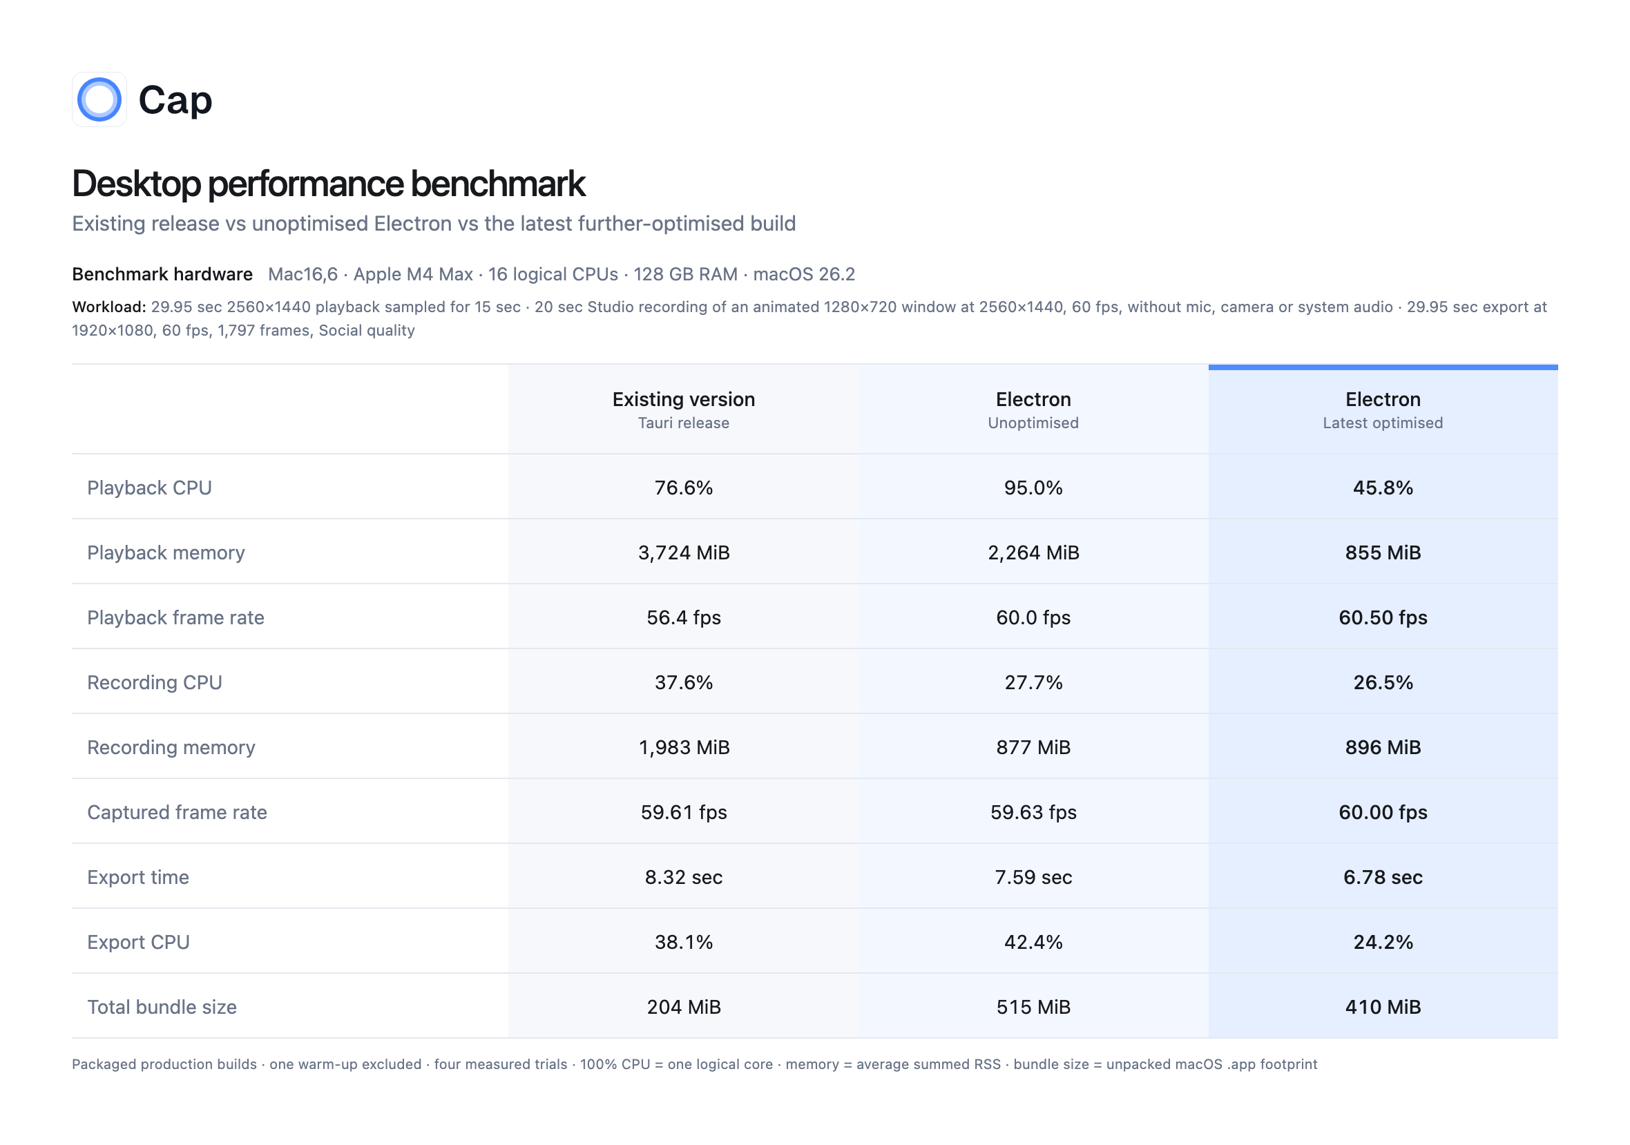Click the "27.7%" Recording CPU value

tap(1033, 683)
